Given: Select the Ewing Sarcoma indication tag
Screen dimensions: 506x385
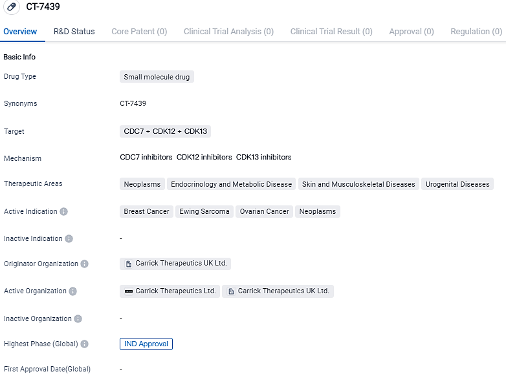Looking at the screenshot, I should click(204, 211).
